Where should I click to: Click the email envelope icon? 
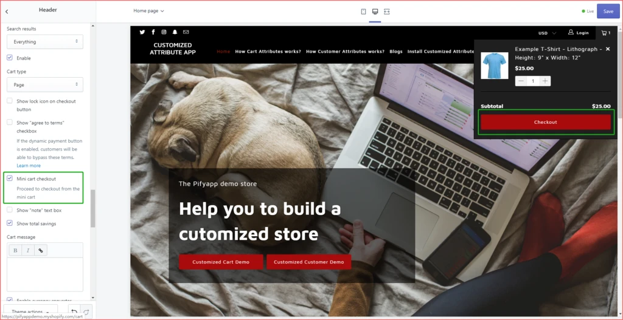(x=186, y=32)
